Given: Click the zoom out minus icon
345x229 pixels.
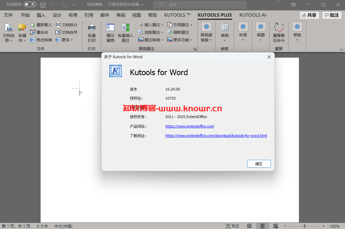Looking at the screenshot, I should 285,226.
